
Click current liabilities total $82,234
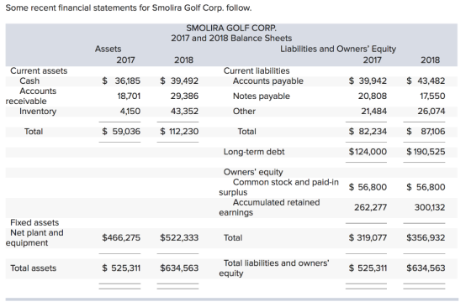point(368,132)
